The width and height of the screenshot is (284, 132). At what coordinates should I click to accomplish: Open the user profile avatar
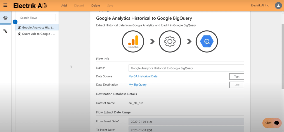(278, 6)
